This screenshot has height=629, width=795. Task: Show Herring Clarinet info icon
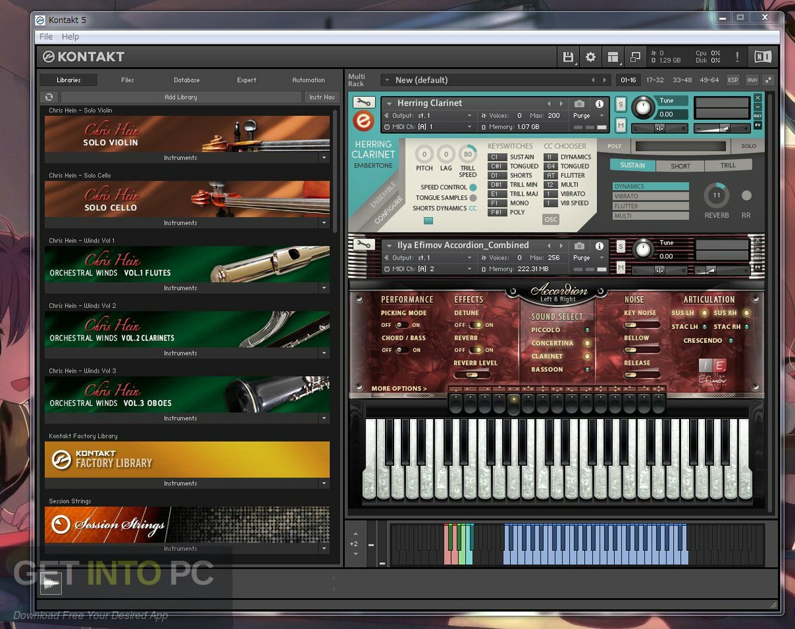(599, 103)
